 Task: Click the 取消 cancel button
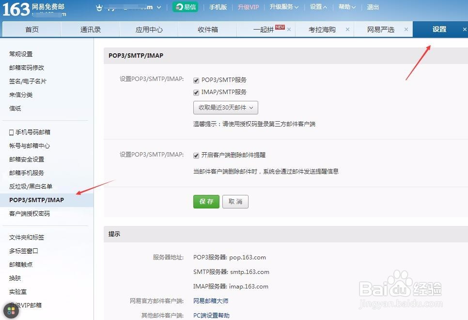[235, 202]
